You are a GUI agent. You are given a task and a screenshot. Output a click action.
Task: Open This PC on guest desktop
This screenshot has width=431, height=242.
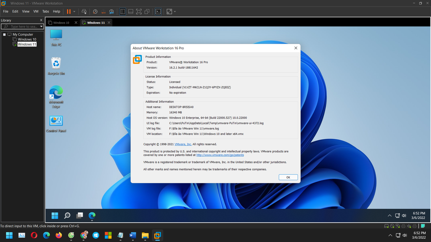click(x=56, y=38)
